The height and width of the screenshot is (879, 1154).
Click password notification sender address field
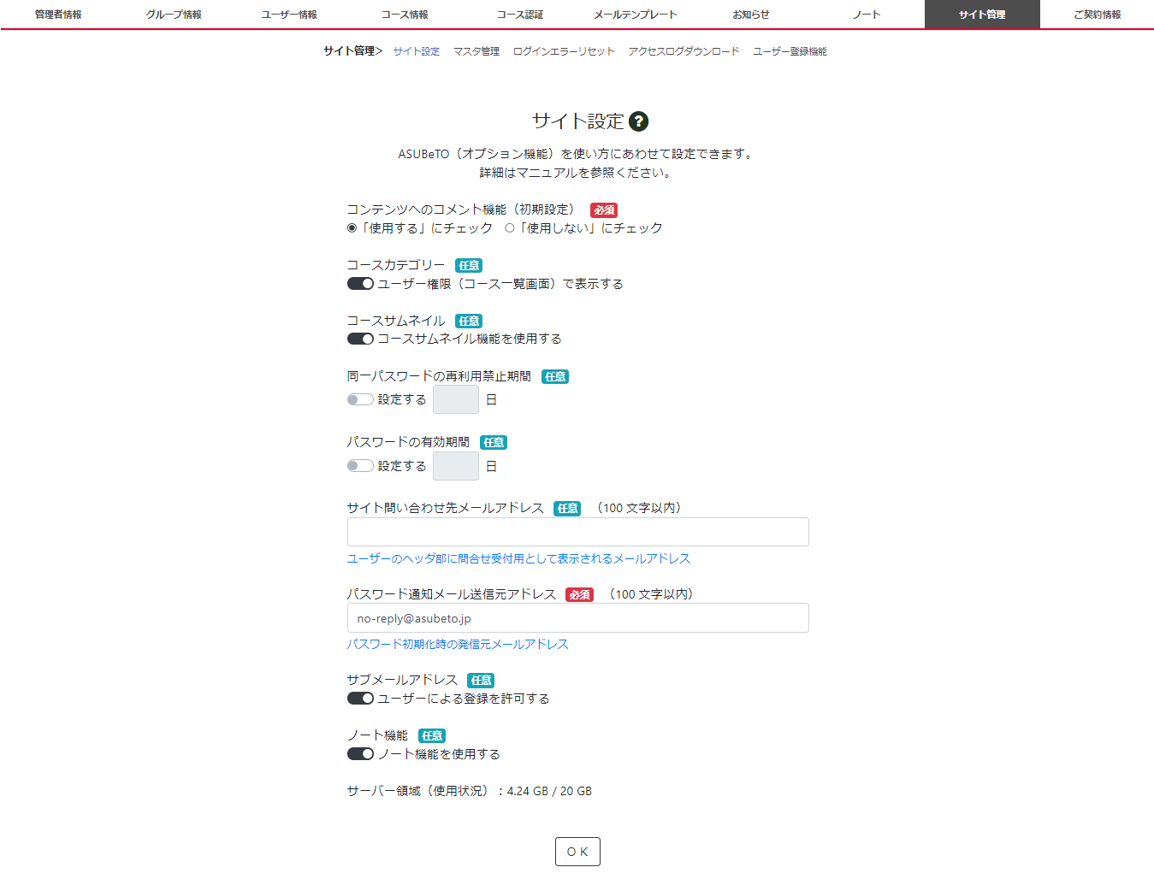578,618
